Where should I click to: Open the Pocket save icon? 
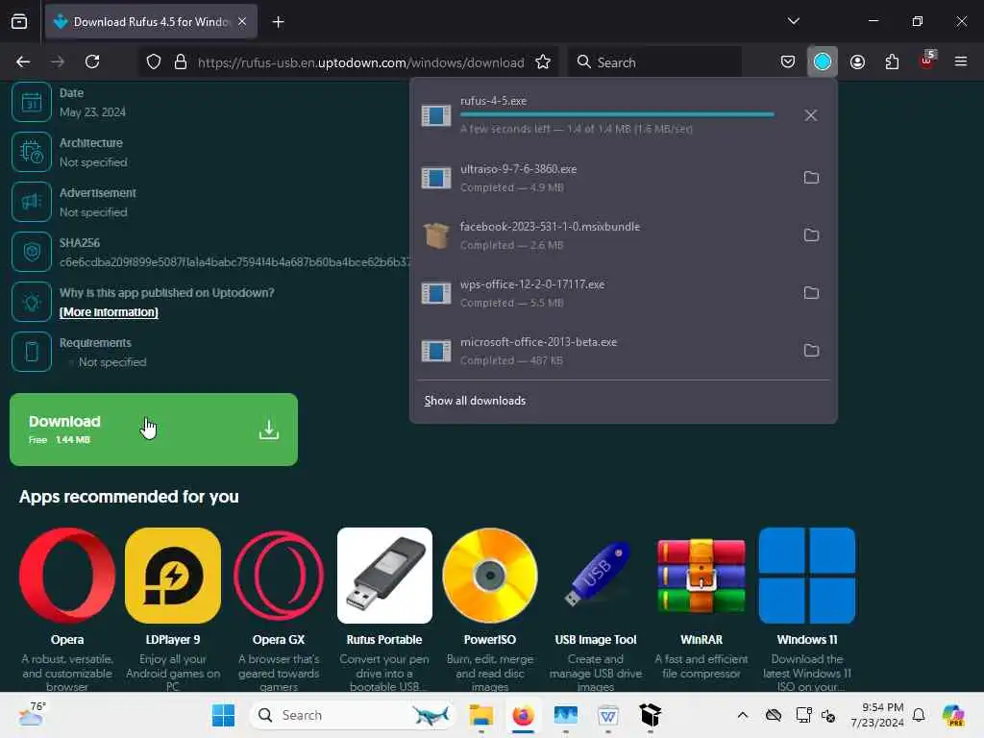click(x=788, y=61)
